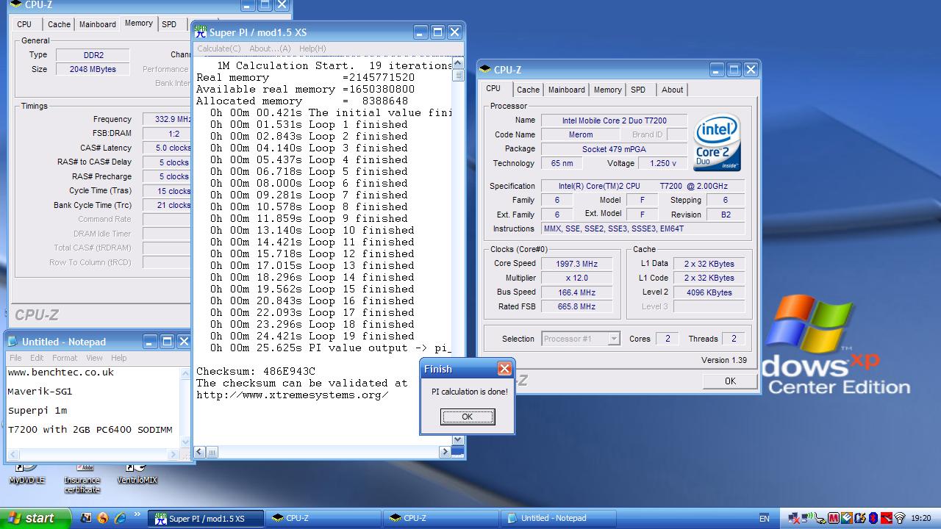Screen dimensions: 941x529
Task: Open the red M antivirus tray icon
Action: click(x=834, y=518)
